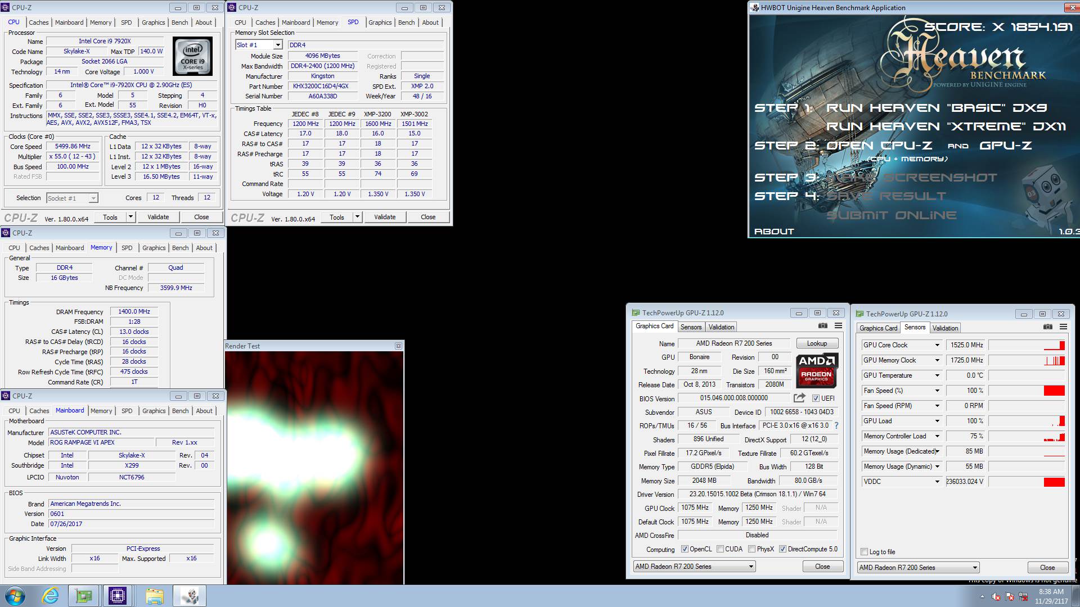Toggle the UEFI checkbox in GPU-Z

click(x=816, y=398)
